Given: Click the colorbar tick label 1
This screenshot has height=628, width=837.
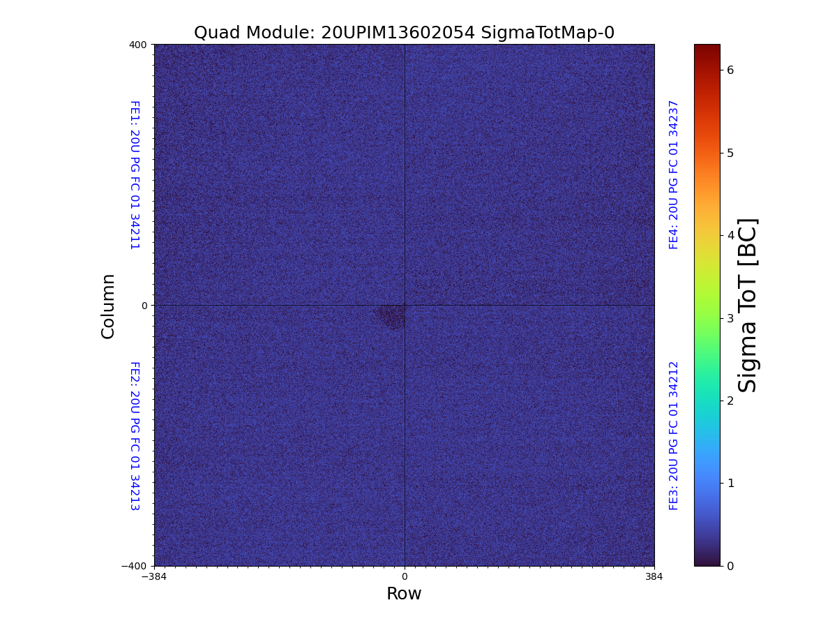Looking at the screenshot, I should pyautogui.click(x=730, y=483).
